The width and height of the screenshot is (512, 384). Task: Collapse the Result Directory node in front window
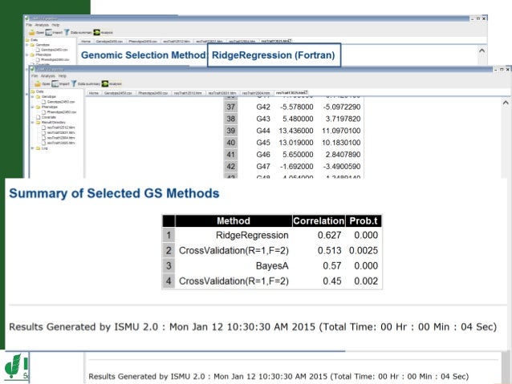(33, 123)
